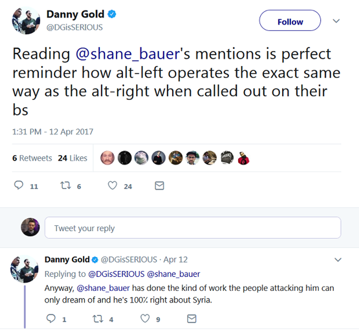Type in the Tweet your reply field
Screen dimensions: 359x331
pos(193,228)
